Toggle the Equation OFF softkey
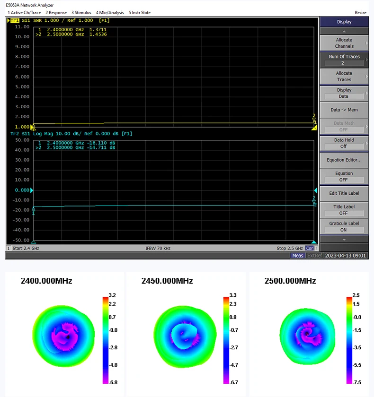The width and height of the screenshot is (374, 397). (x=344, y=176)
